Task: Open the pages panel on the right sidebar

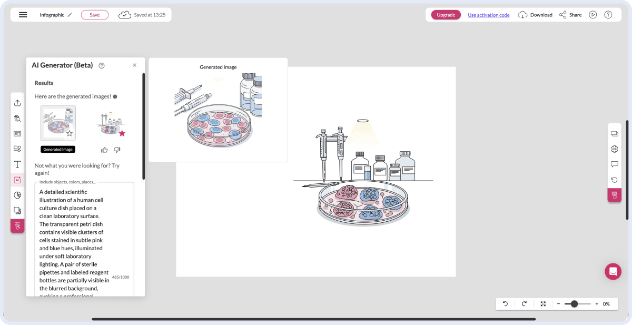Action: click(x=614, y=133)
